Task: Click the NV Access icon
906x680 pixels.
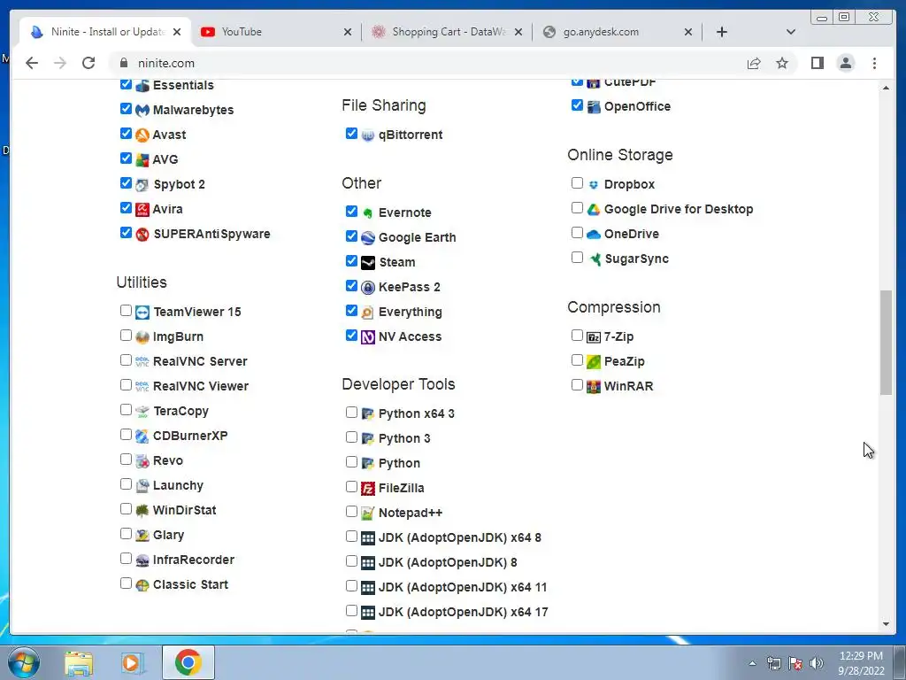Action: [368, 337]
